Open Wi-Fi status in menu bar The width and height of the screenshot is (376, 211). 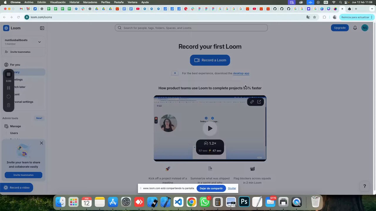(x=334, y=2)
